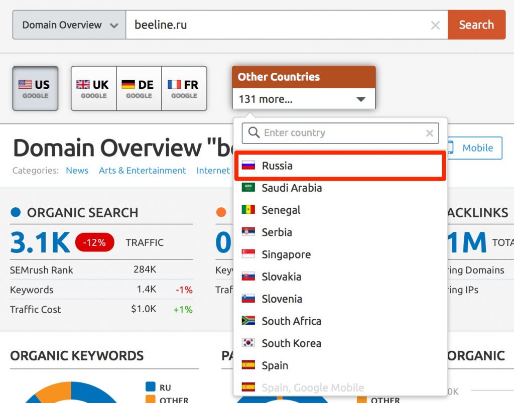Click the SEMrush Rank 284K value
Screen dimensions: 514x403
145,270
